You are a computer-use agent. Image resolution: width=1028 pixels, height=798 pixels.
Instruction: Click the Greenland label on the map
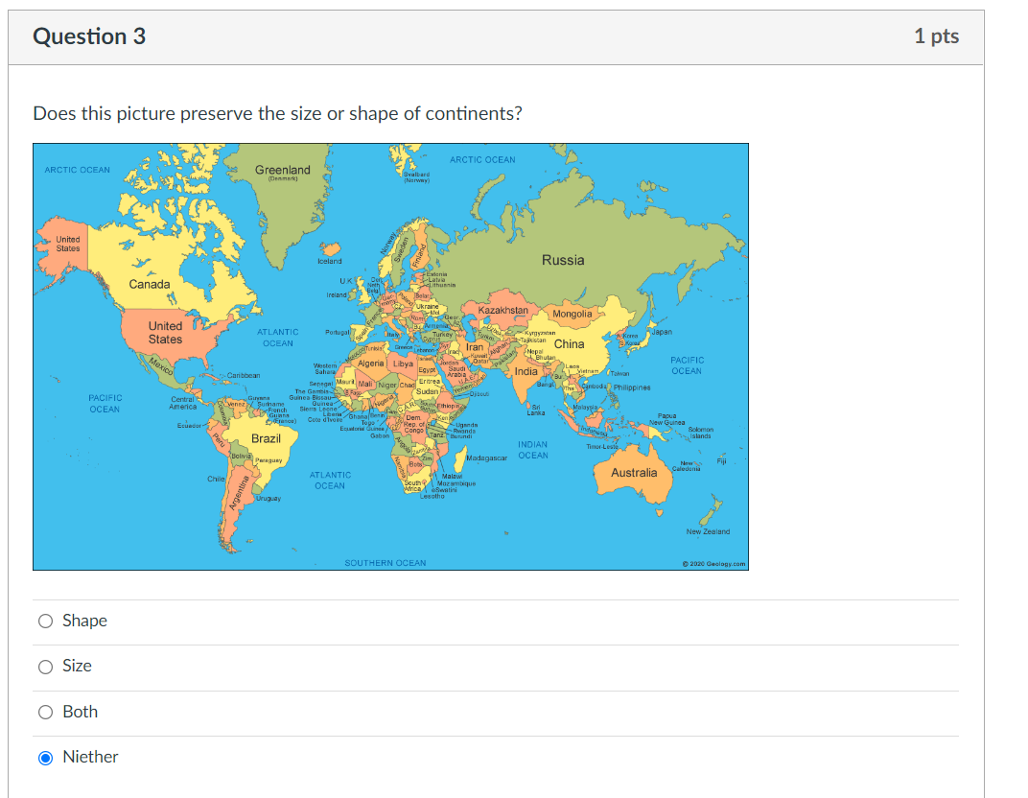(283, 170)
